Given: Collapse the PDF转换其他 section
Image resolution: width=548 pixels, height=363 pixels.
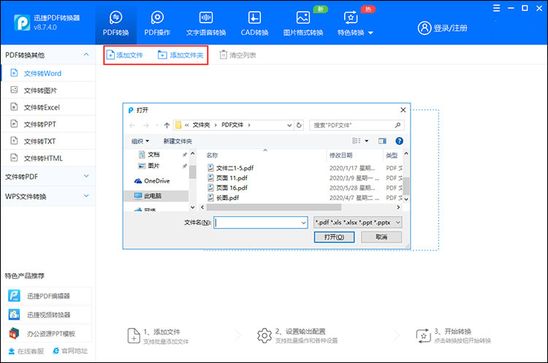Looking at the screenshot, I should click(x=86, y=55).
